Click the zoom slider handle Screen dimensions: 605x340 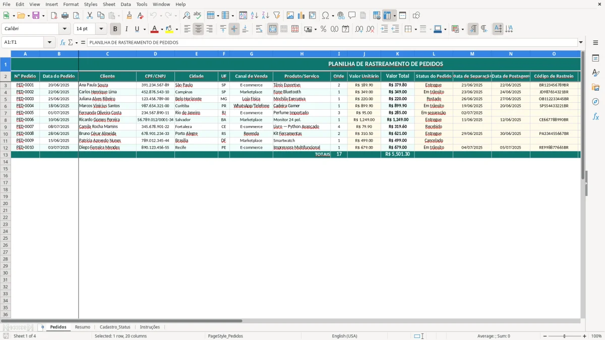point(565,336)
